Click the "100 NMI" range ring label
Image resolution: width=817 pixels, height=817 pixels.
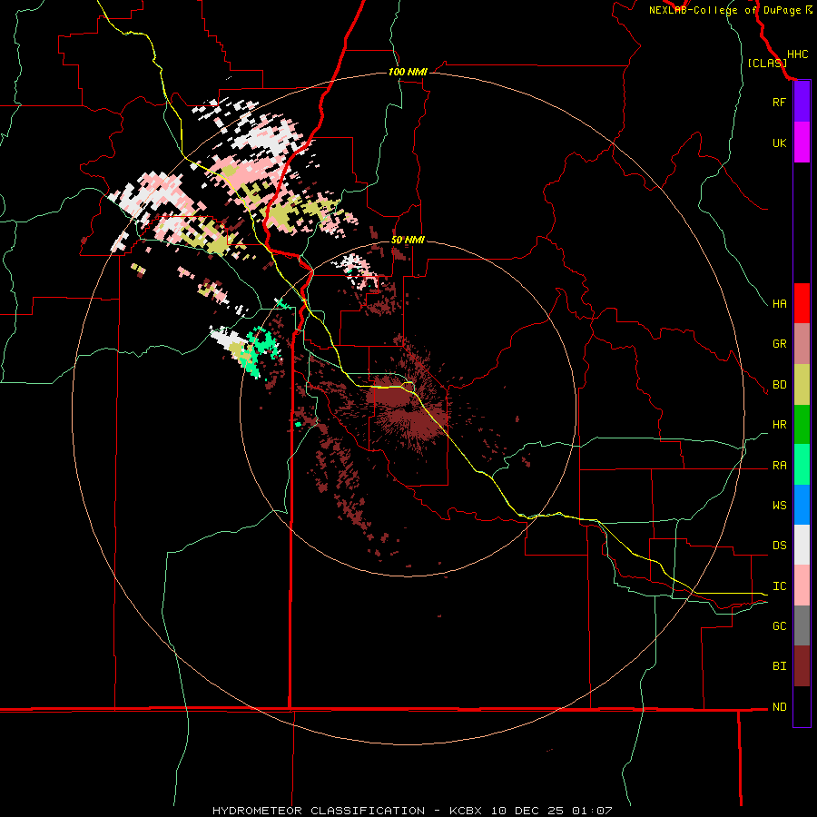(408, 72)
